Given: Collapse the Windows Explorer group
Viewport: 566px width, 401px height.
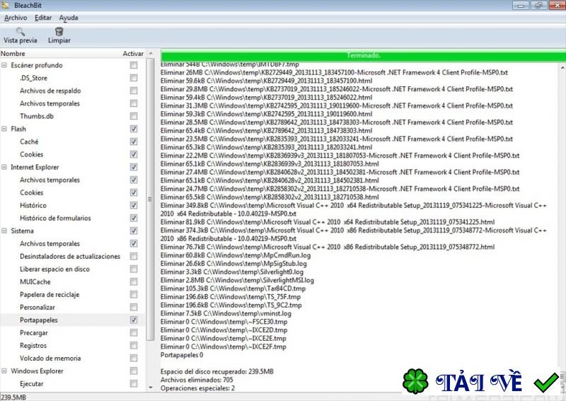Looking at the screenshot, I should 4,371.
